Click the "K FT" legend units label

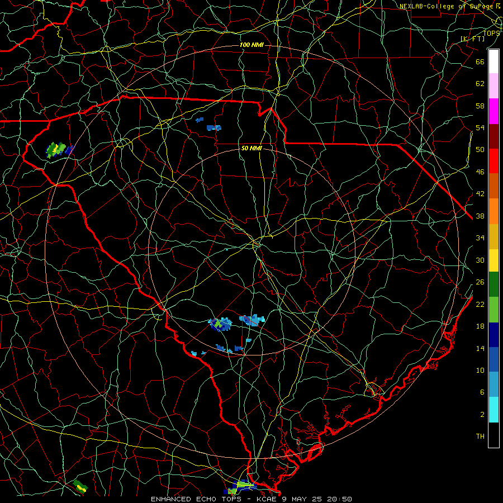point(472,39)
